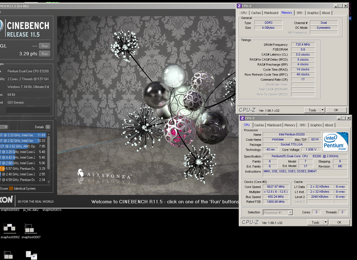Click the Command Rate 1T value
The image size is (357, 260).
(303, 79)
